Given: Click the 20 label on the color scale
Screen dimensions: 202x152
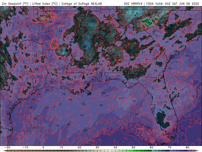Looking at the screenshot, I should [79, 147].
